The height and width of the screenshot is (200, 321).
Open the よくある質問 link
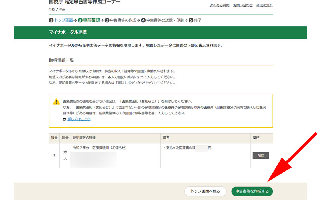click(x=219, y=5)
